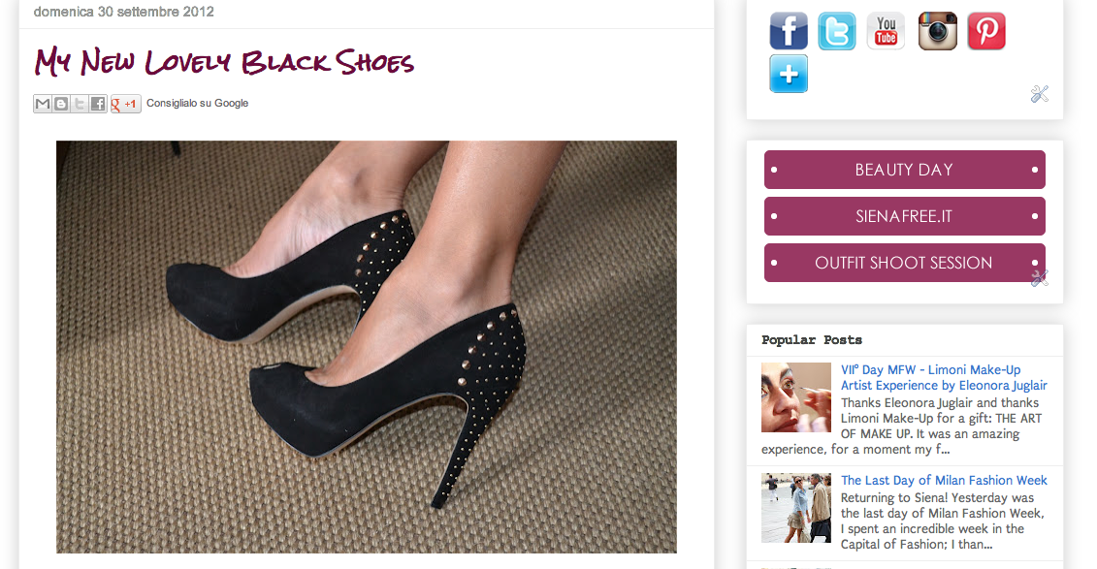Open the BEAUTY DAY button
Viewport: 1097px width, 569px height.
905,170
